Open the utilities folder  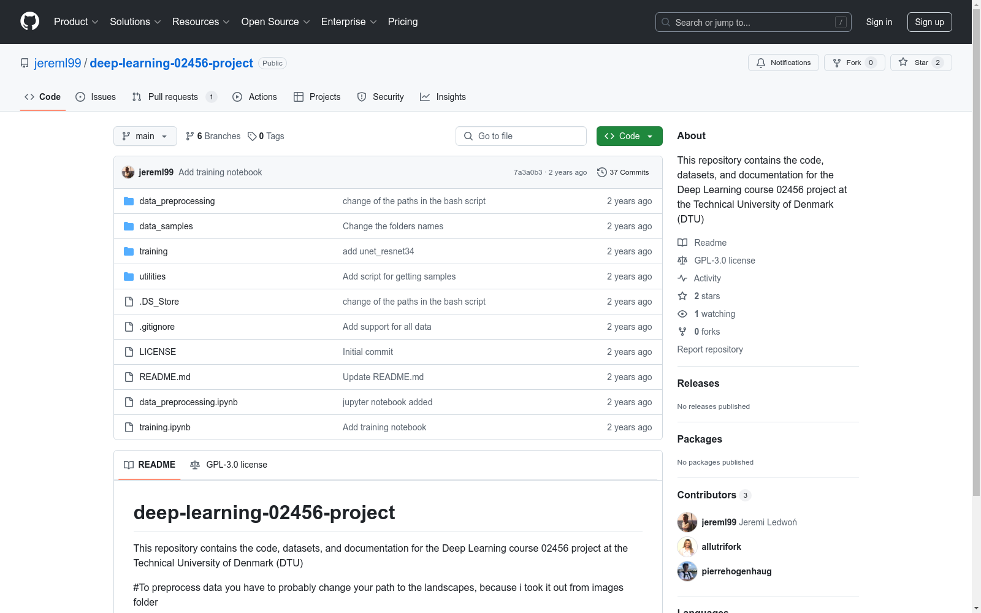pyautogui.click(x=152, y=276)
